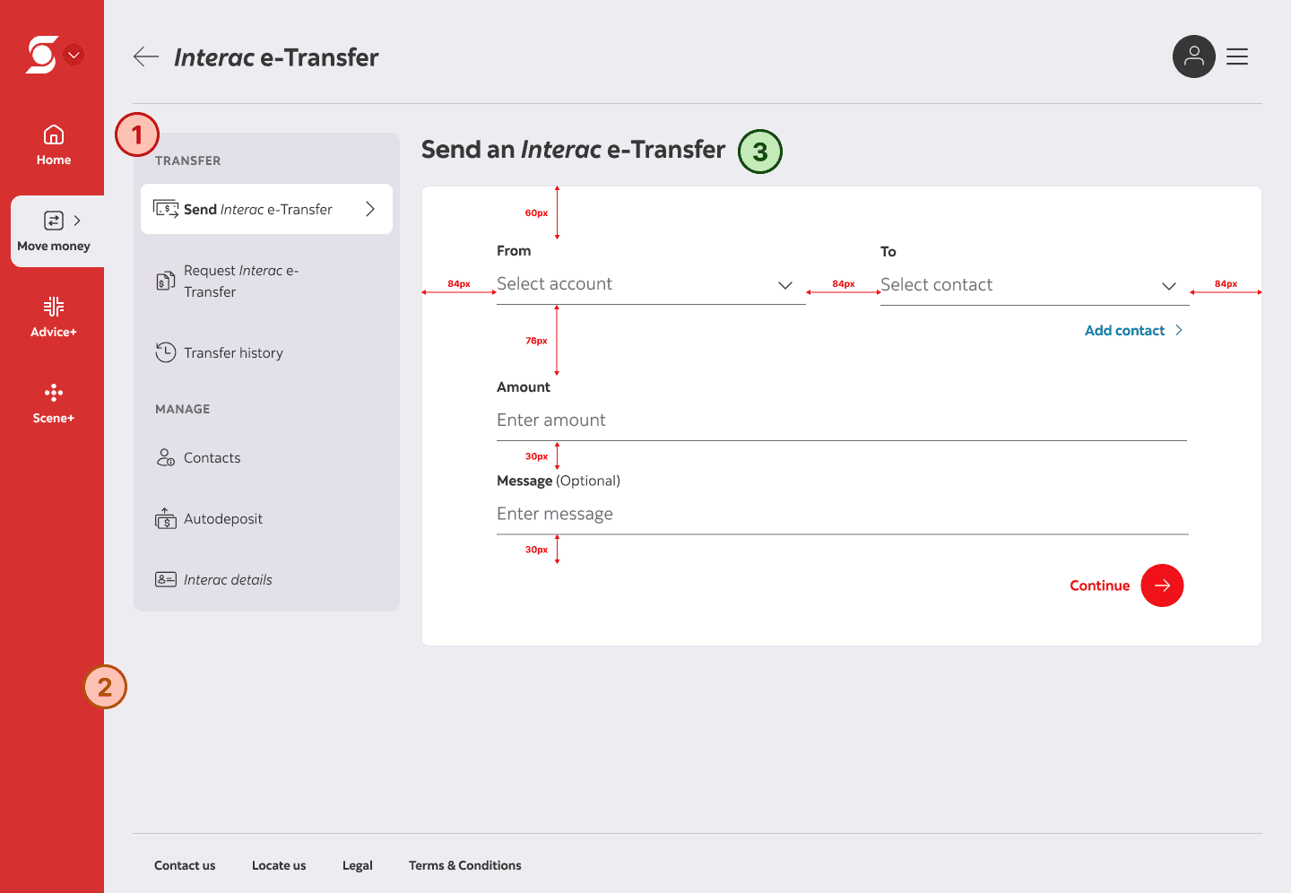1291x893 pixels.
Task: Click the Move money transfer icon
Action: (x=54, y=221)
